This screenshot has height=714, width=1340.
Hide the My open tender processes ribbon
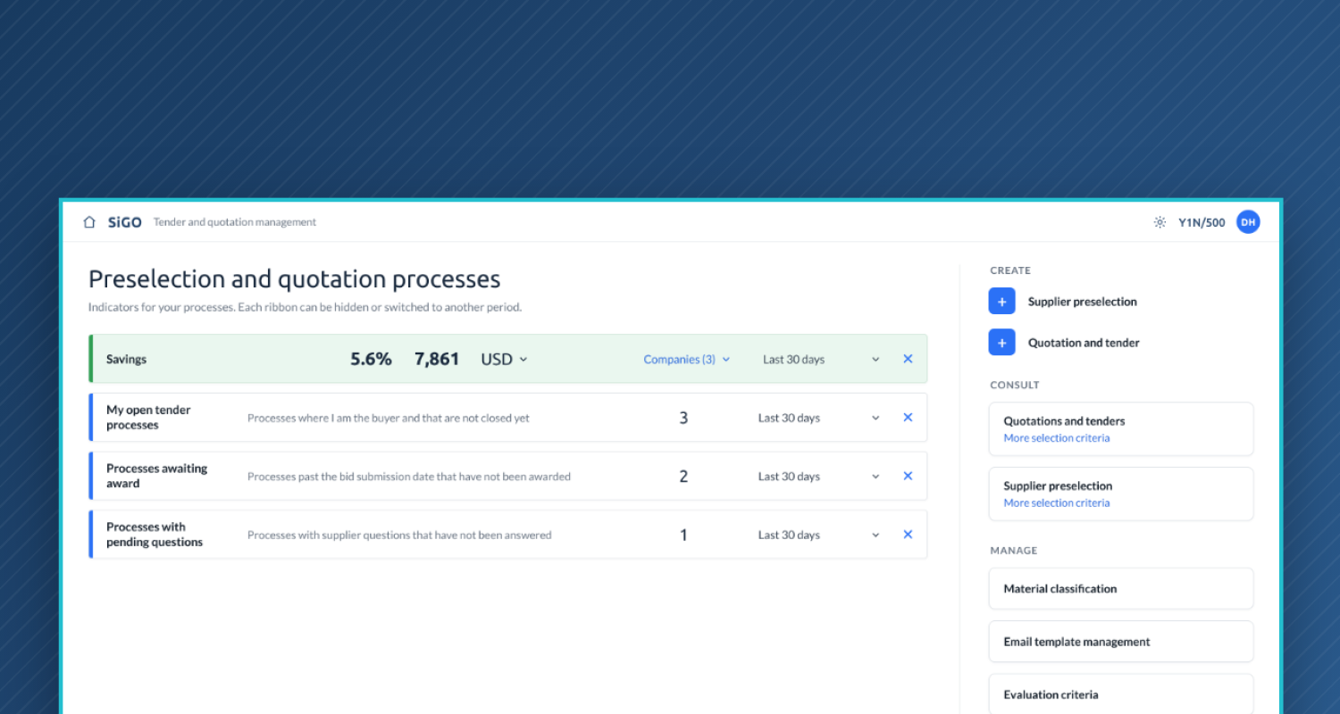click(x=908, y=418)
